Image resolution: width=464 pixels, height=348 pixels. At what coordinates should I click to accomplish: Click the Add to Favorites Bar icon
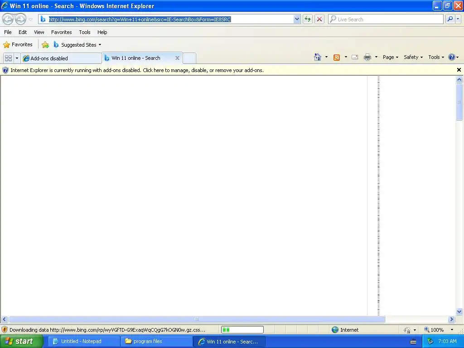[45, 45]
